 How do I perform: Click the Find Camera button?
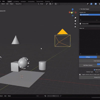coord(89,61)
